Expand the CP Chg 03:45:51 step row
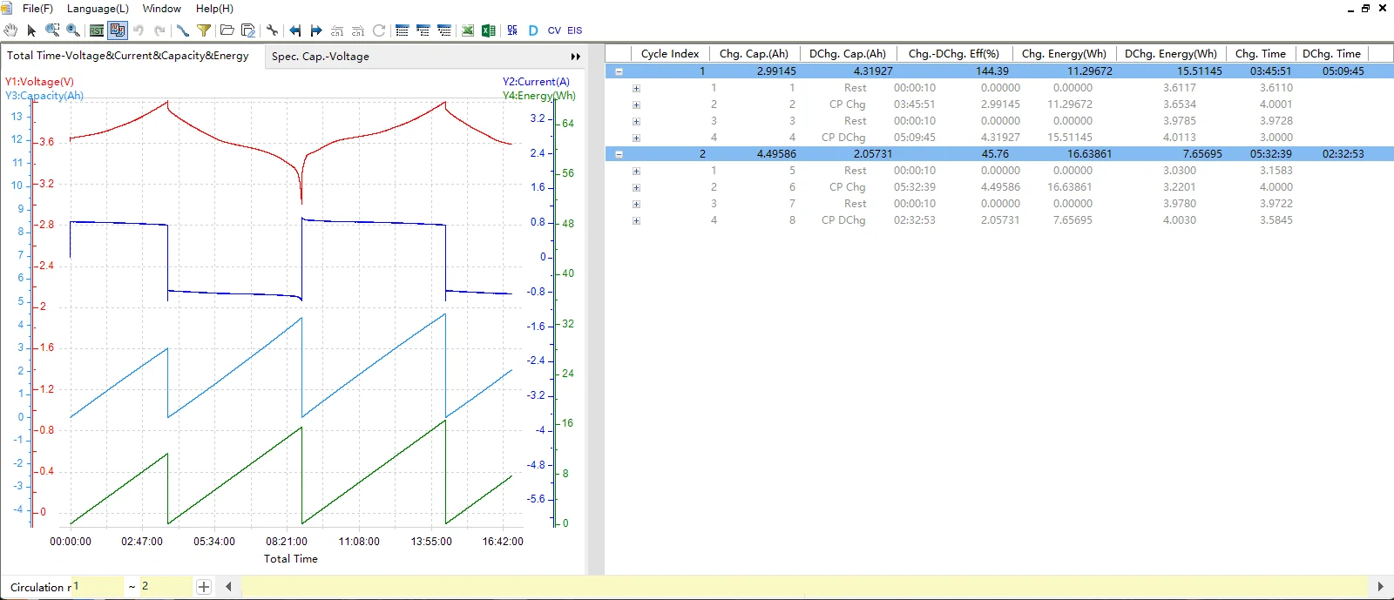This screenshot has width=1394, height=600. (636, 104)
